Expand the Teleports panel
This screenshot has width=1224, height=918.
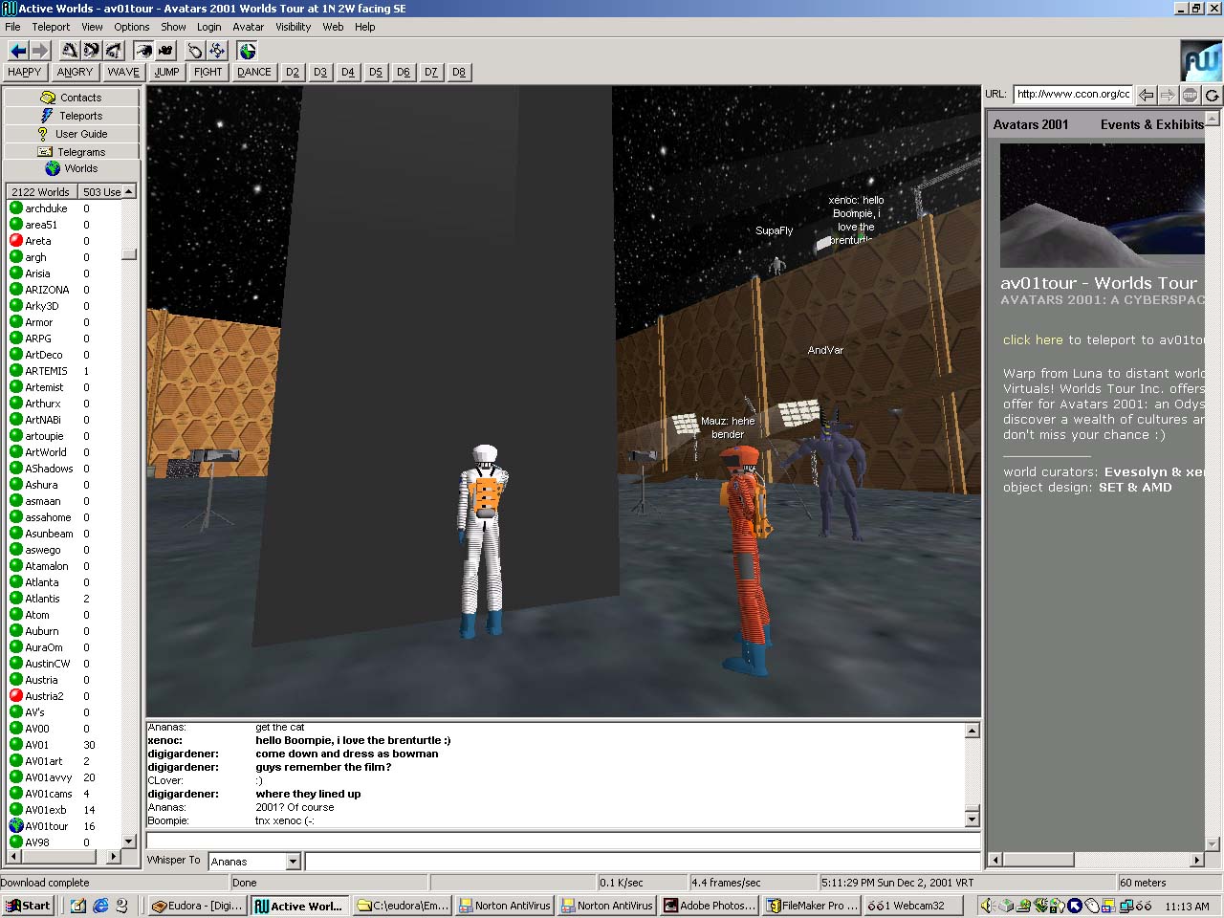[72, 116]
